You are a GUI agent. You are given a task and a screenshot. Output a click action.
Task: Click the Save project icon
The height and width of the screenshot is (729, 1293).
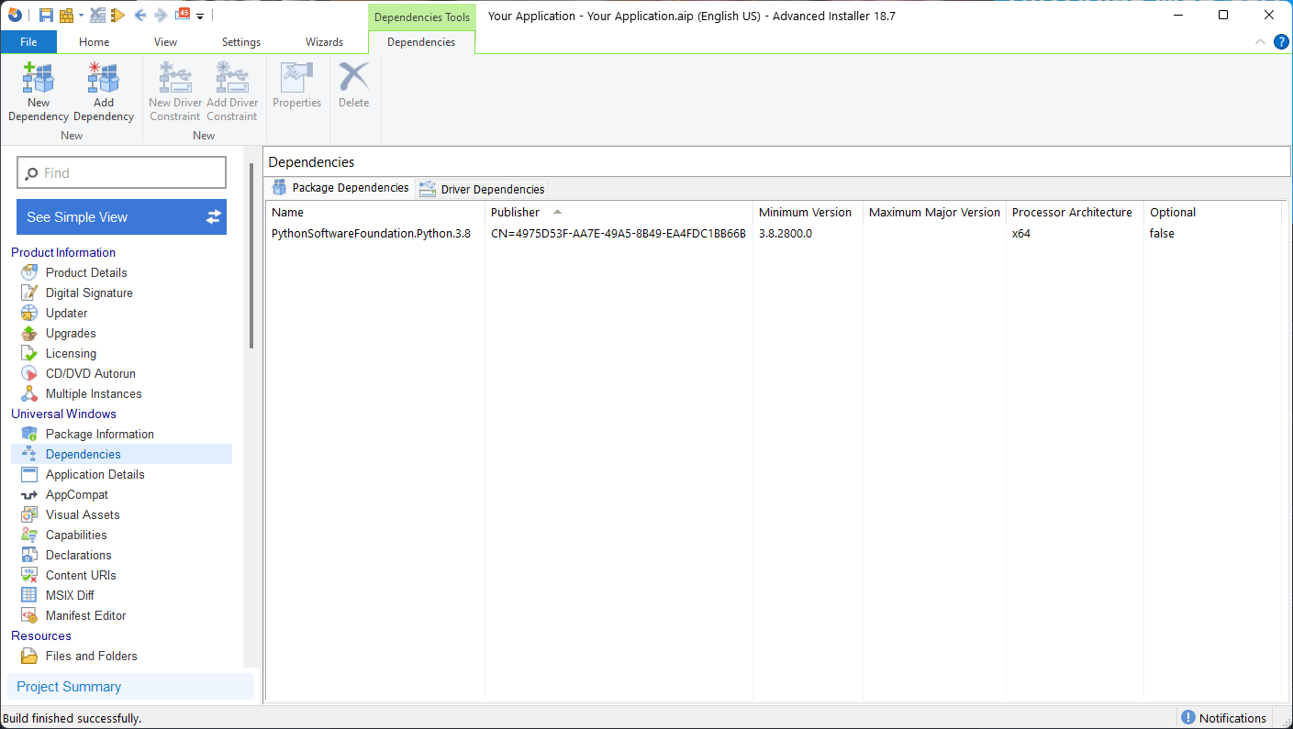click(x=46, y=15)
